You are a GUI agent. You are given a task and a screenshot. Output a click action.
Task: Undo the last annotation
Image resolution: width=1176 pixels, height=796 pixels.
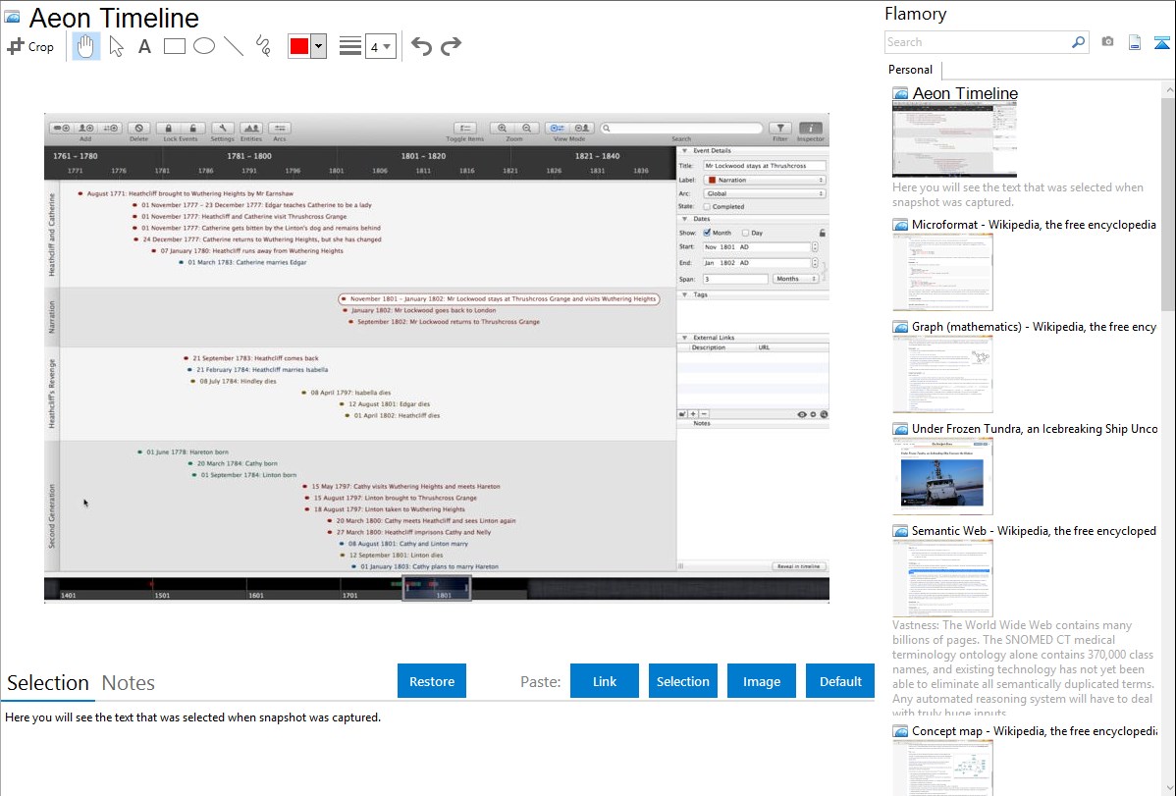pyautogui.click(x=421, y=46)
